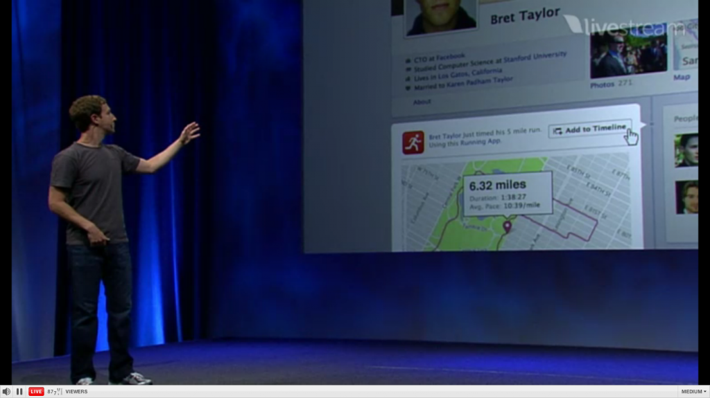Click the Stanford University link

tap(535, 57)
